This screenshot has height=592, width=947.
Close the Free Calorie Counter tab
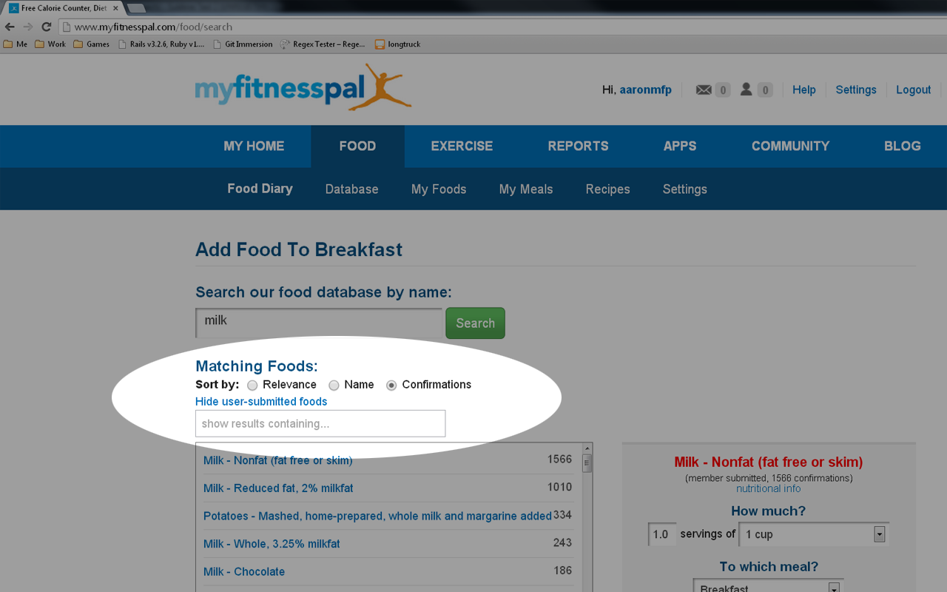115,8
